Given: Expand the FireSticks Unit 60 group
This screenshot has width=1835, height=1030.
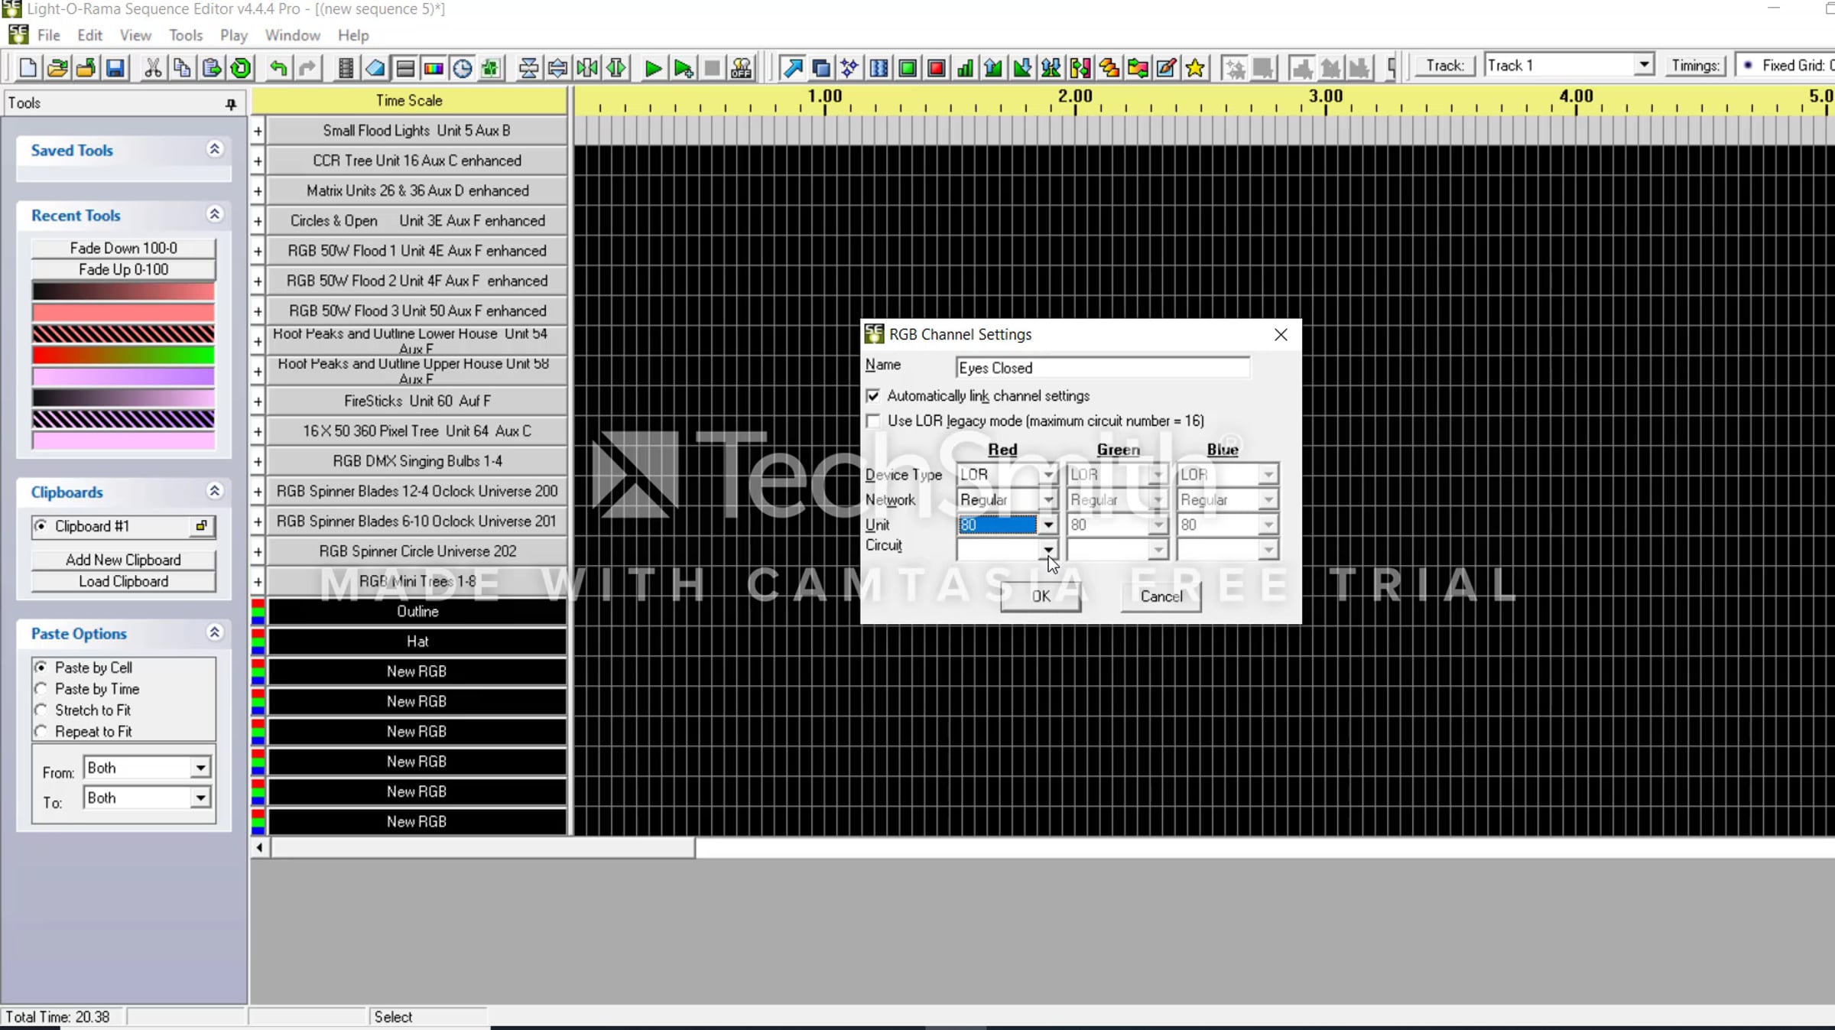Looking at the screenshot, I should 258,401.
